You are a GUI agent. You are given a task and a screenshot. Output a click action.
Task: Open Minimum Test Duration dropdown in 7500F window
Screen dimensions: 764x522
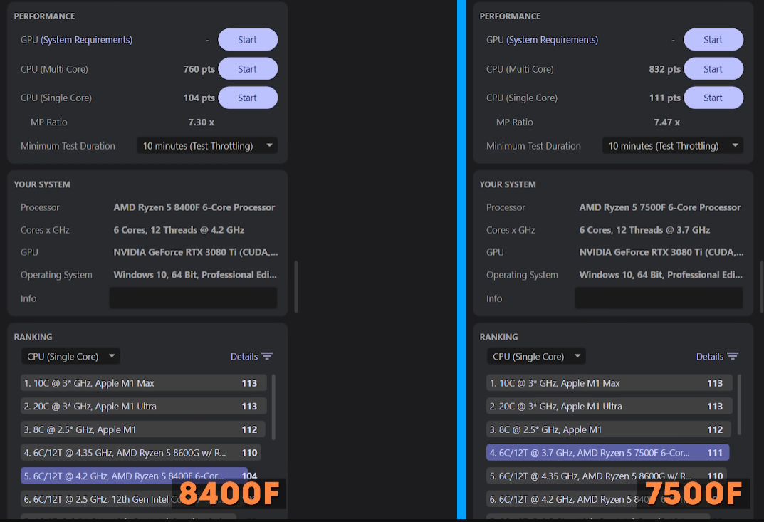coord(673,146)
